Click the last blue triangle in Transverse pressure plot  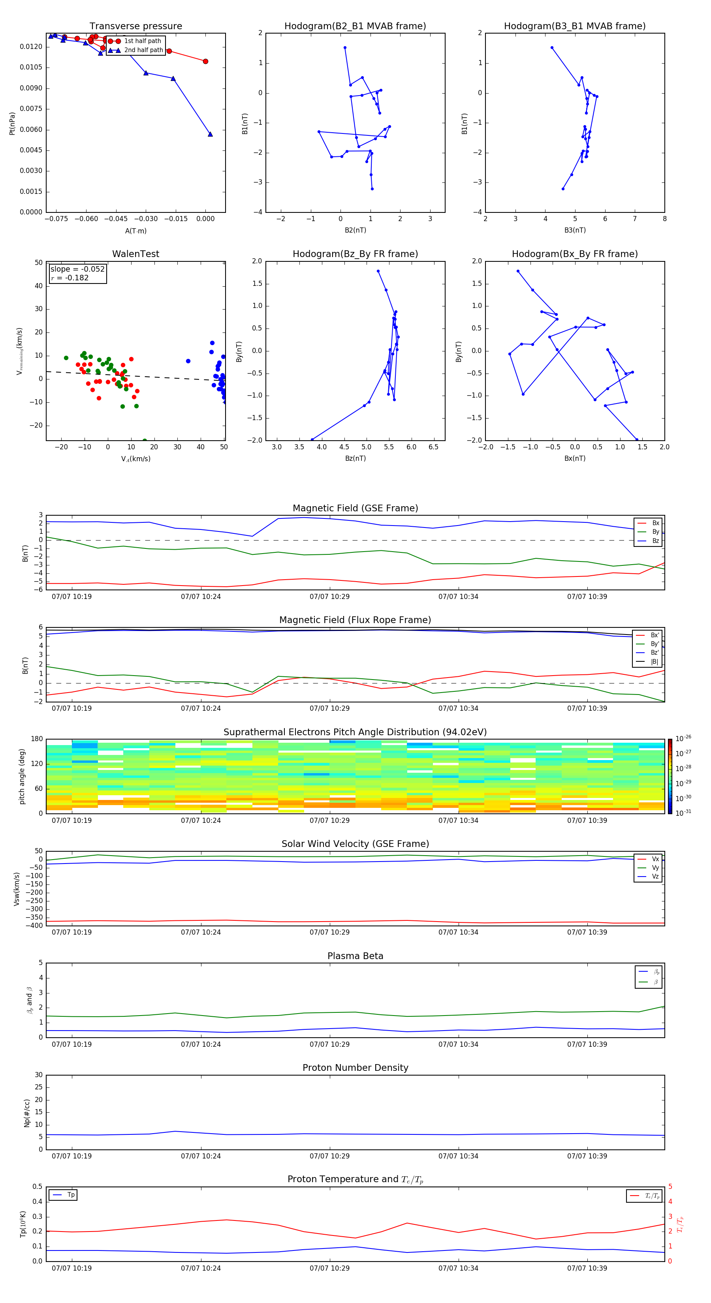pyautogui.click(x=210, y=134)
